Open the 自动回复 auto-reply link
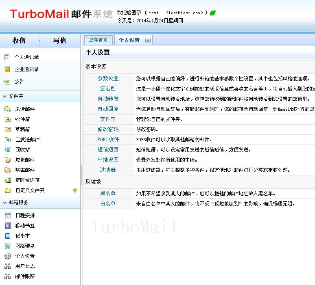Image resolution: width=315 pixels, height=285 pixels. coord(108,109)
